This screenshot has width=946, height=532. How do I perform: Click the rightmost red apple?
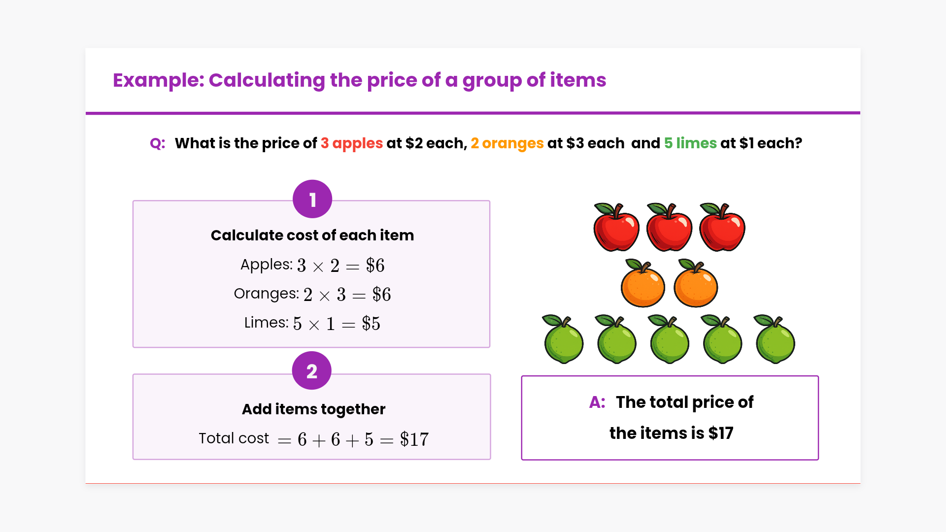722,228
